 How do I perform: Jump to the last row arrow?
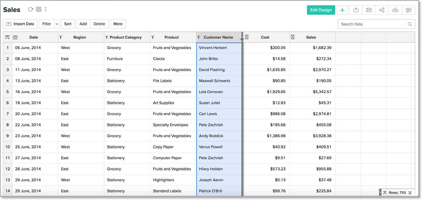410,192
